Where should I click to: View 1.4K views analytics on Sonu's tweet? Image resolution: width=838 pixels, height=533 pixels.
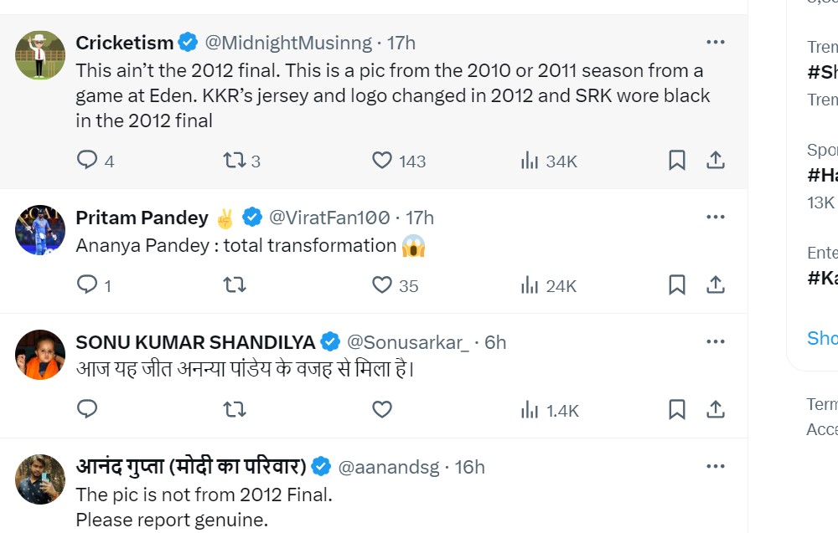tap(530, 411)
